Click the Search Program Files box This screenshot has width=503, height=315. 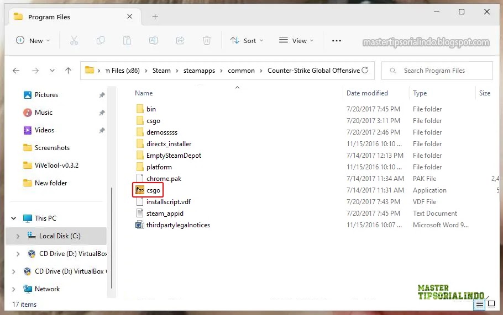(437, 71)
